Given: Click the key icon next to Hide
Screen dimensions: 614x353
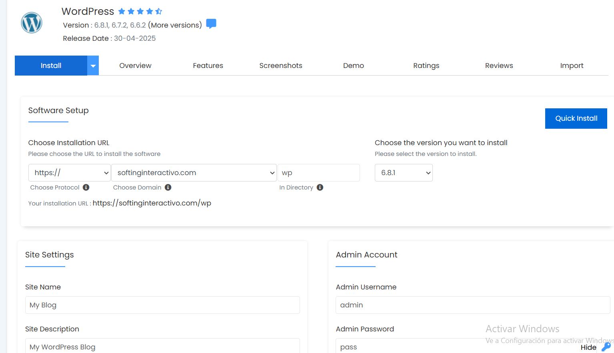Looking at the screenshot, I should [x=606, y=347].
